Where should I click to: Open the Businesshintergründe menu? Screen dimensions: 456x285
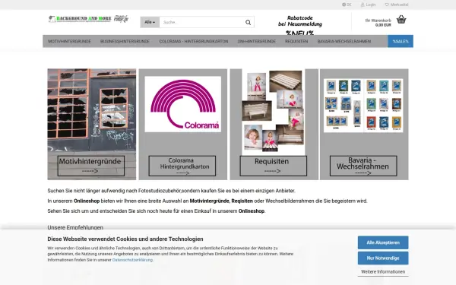click(x=125, y=41)
